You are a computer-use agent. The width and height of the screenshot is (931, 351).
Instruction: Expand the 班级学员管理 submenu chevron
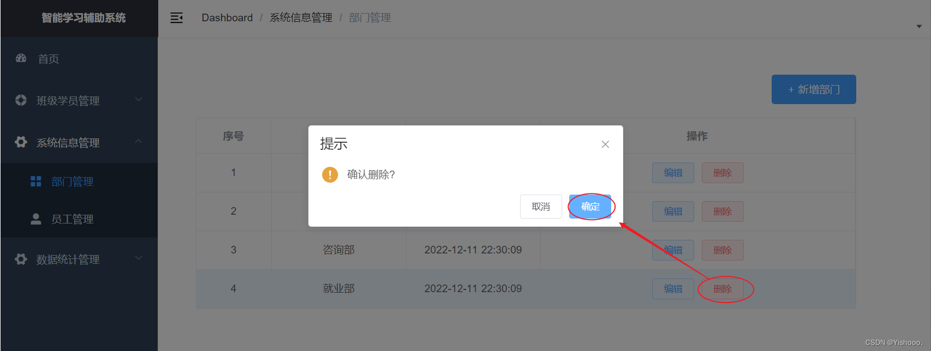[x=139, y=99]
